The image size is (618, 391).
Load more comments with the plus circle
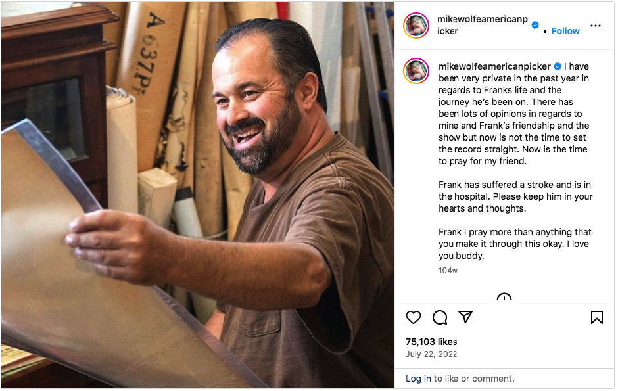504,297
